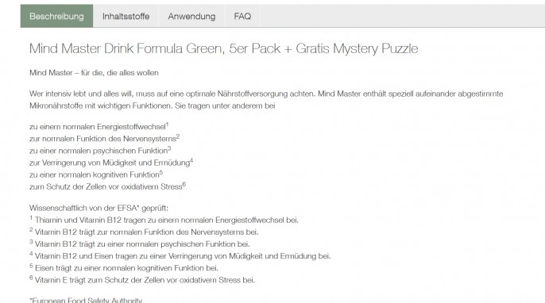This screenshot has height=303, width=545.
Task: Show the FAQ tab
Action: pos(242,16)
